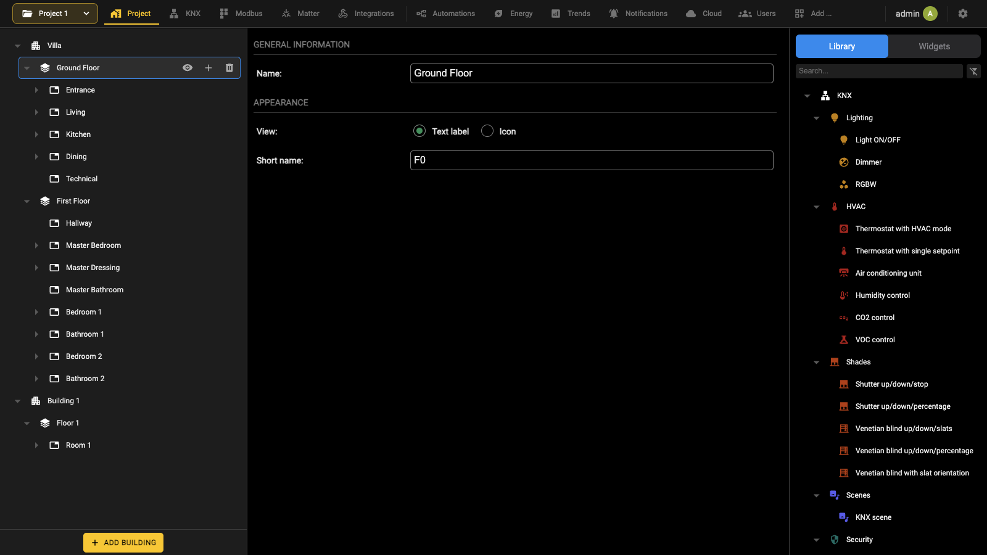Click the Dimmer widget icon
This screenshot has width=987, height=555.
coord(844,162)
